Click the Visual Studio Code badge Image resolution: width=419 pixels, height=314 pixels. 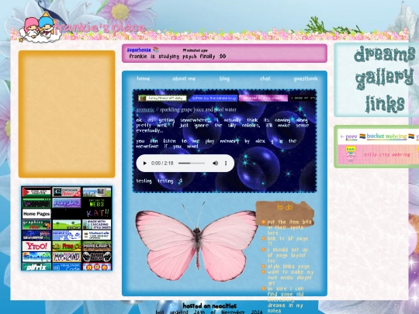click(x=67, y=267)
